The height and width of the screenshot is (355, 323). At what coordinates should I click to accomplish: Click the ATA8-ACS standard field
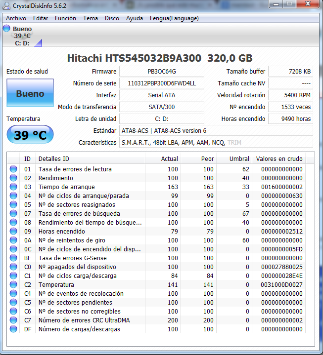tap(216, 131)
